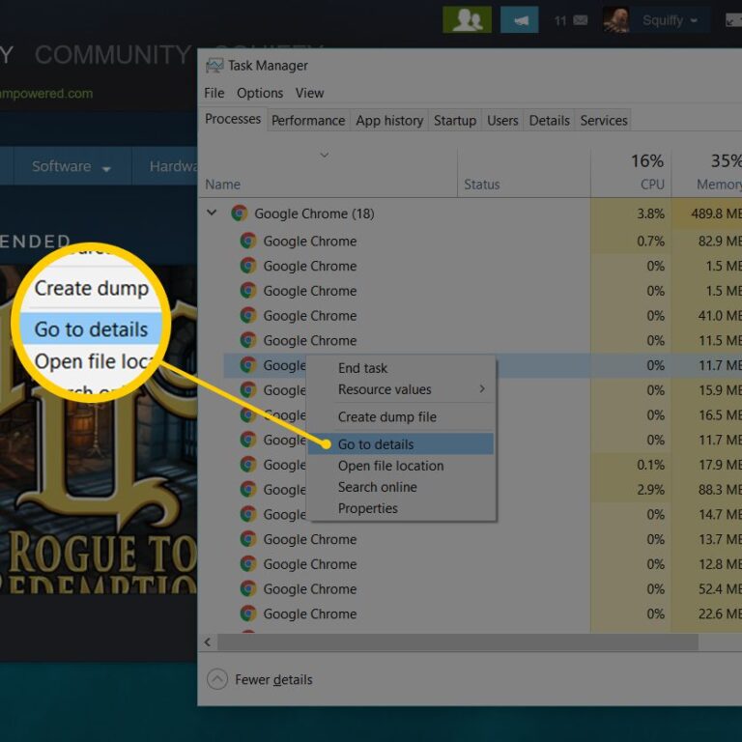Switch to the App history tab
This screenshot has height=742, width=742.
point(389,121)
